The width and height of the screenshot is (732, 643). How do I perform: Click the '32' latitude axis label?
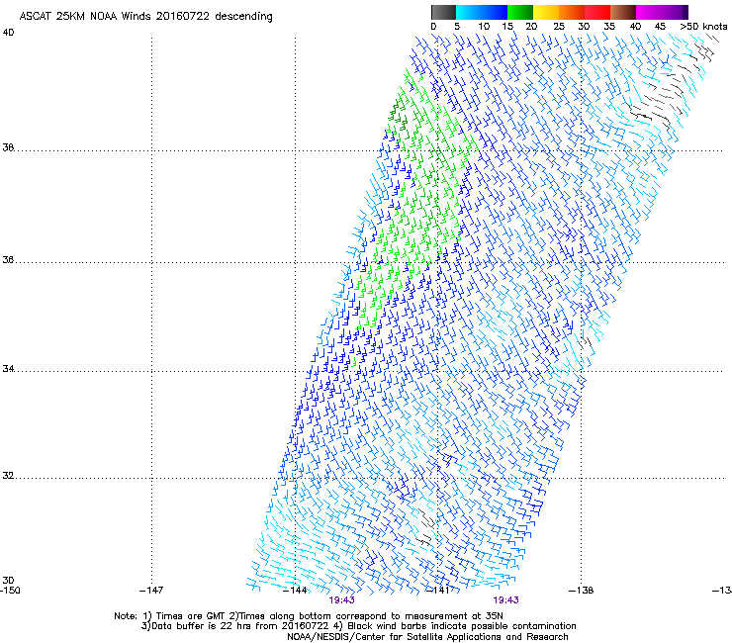coord(8,476)
